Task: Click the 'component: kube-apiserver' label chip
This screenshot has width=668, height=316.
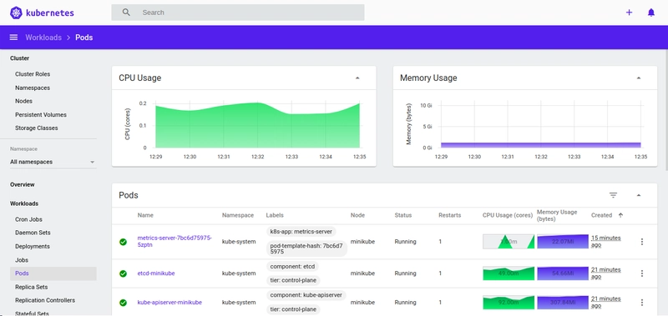Action: click(x=306, y=295)
